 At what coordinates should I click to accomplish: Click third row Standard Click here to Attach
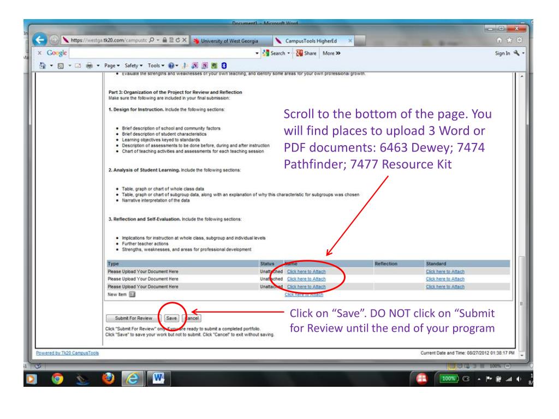click(x=445, y=286)
